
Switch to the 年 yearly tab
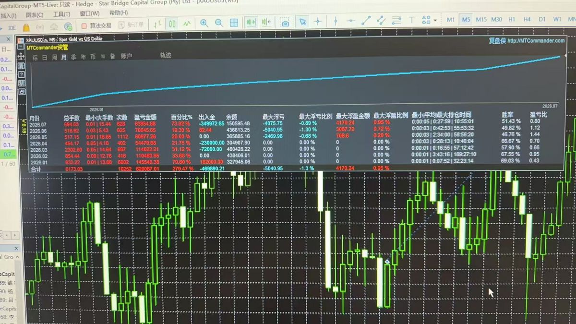point(83,57)
